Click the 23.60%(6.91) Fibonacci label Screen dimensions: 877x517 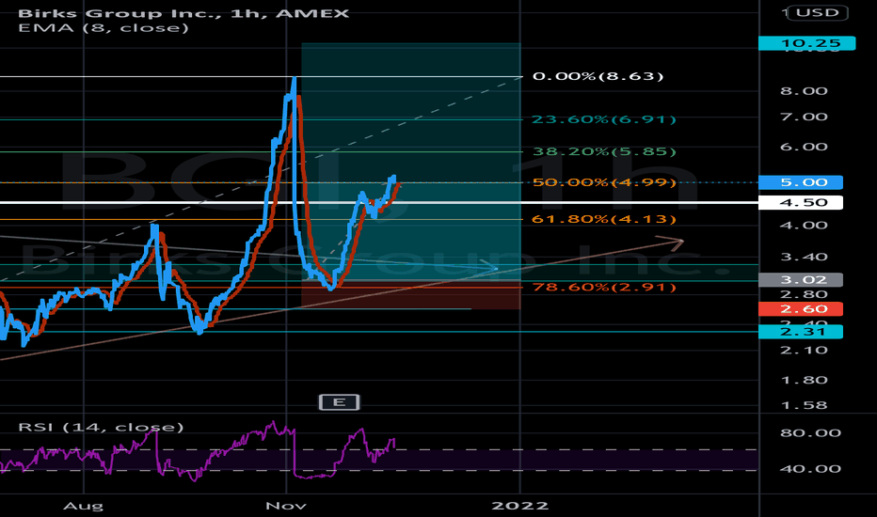point(603,119)
